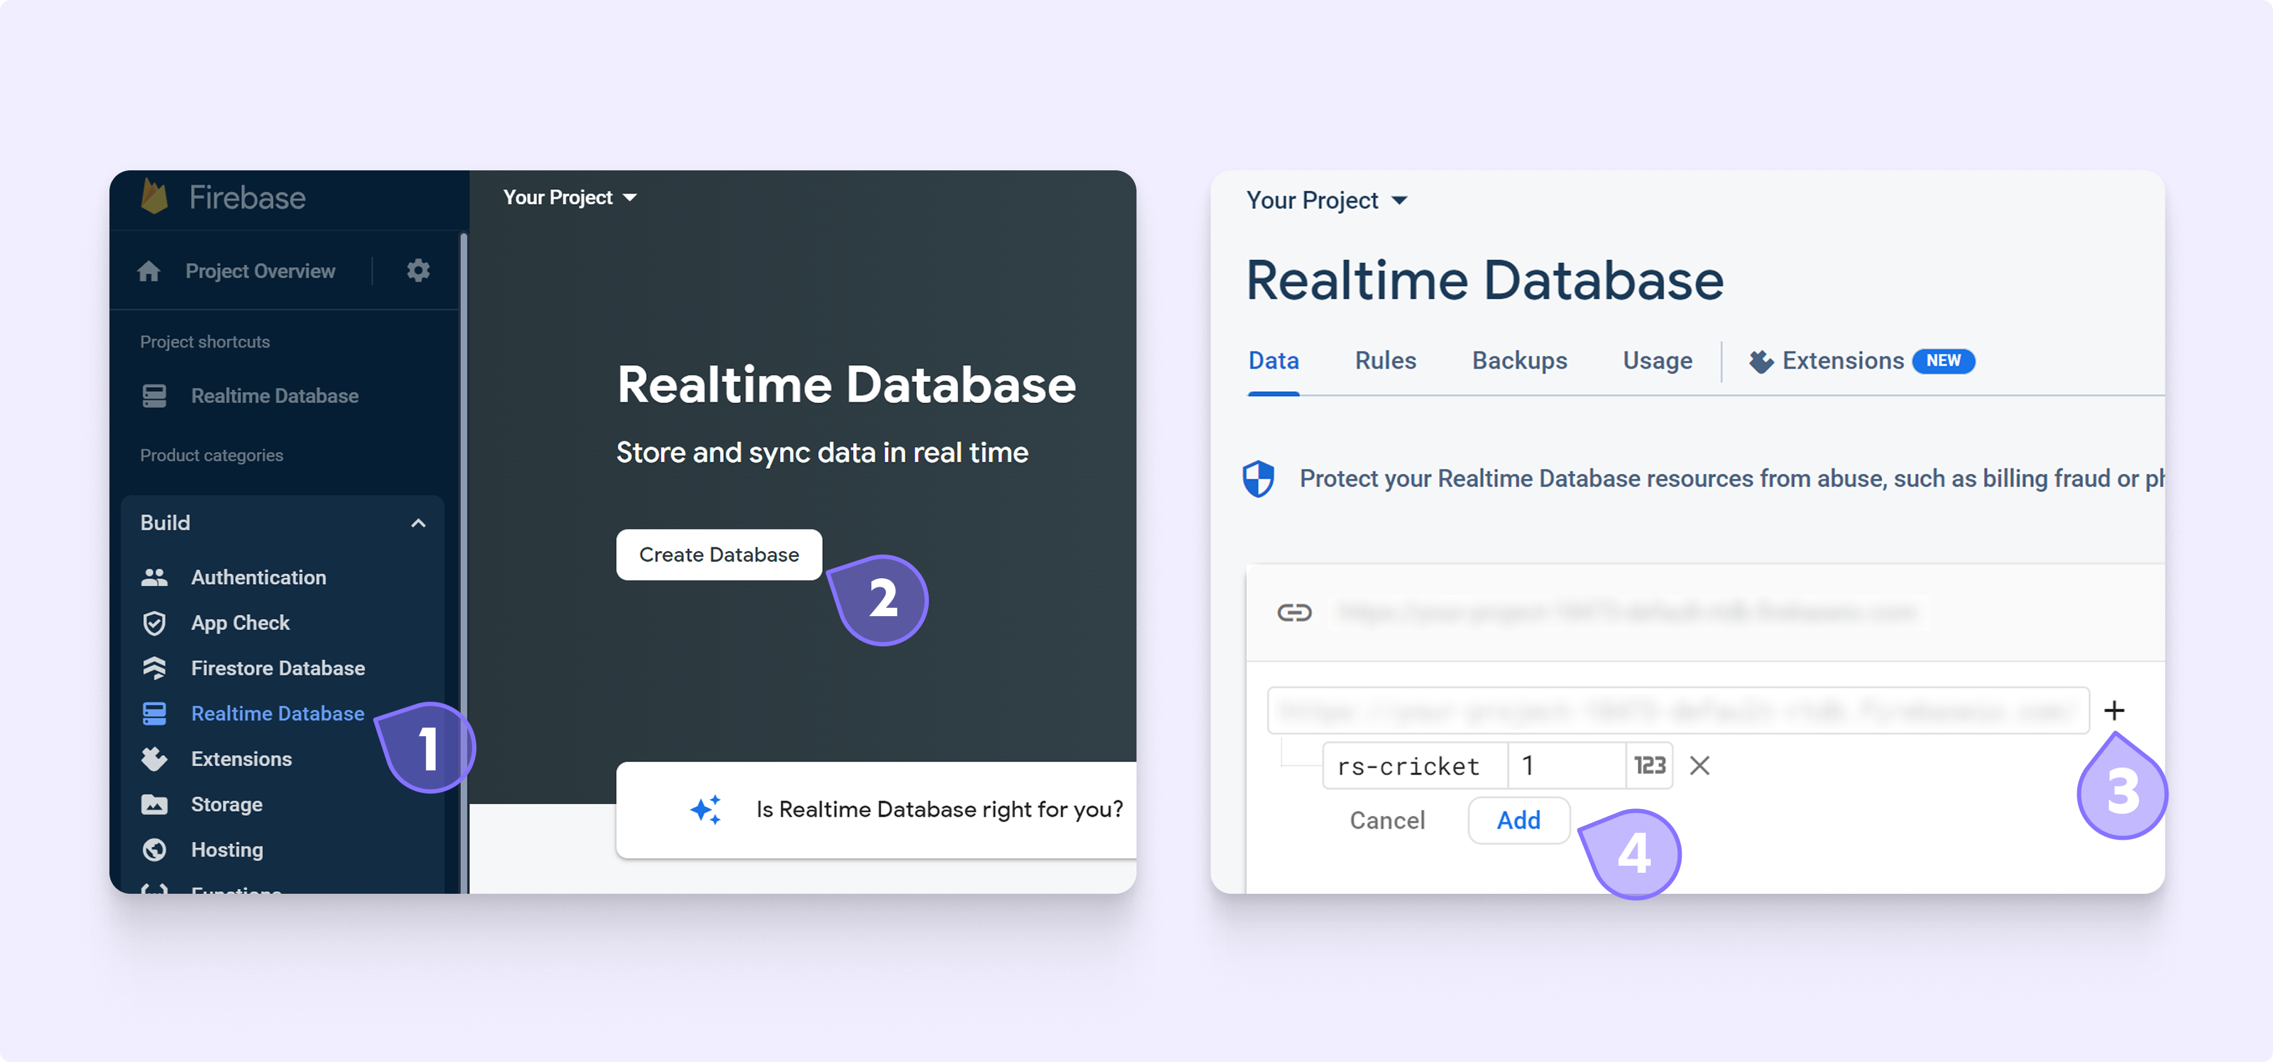Click the 123 value type selector

click(x=1649, y=766)
